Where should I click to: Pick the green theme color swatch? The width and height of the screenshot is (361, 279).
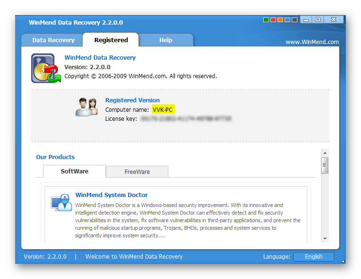pos(266,20)
